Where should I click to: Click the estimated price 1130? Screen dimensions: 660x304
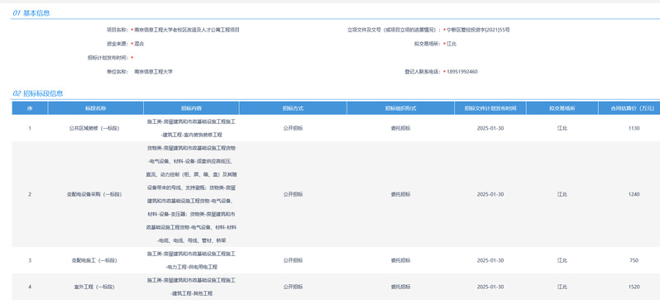pos(634,128)
